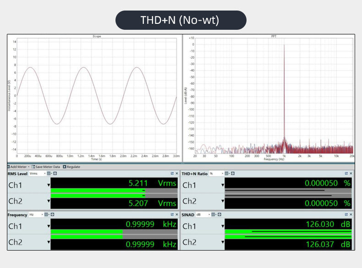Image resolution: width=362 pixels, height=268 pixels.
Task: Pop out the RMS Level meter panel
Action: (172, 174)
